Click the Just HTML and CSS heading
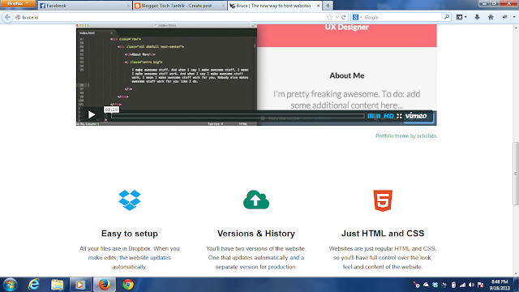Image resolution: width=519 pixels, height=292 pixels. coord(383,234)
